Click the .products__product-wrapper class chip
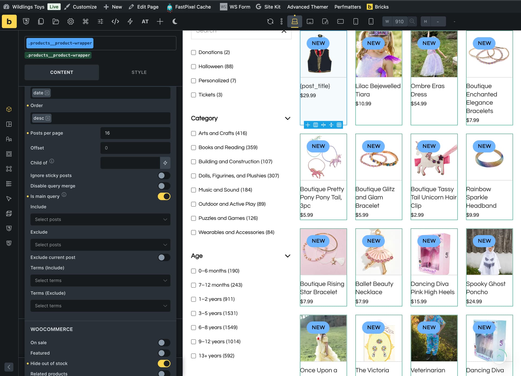 [x=60, y=43]
